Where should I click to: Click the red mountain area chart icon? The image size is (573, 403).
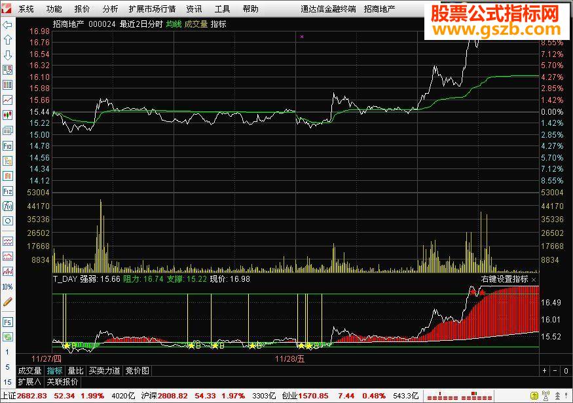point(7,256)
